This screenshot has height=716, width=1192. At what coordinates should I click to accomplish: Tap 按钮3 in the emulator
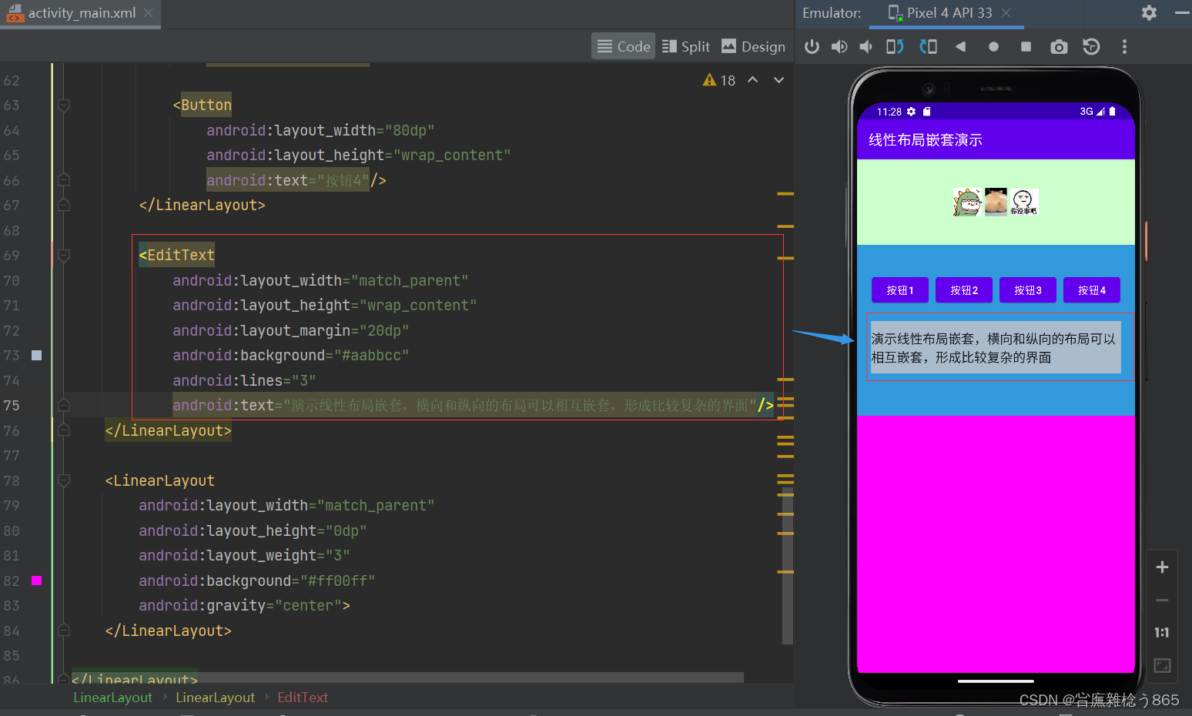point(1028,290)
